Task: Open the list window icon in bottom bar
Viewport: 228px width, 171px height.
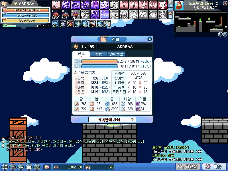Action: tap(13, 167)
